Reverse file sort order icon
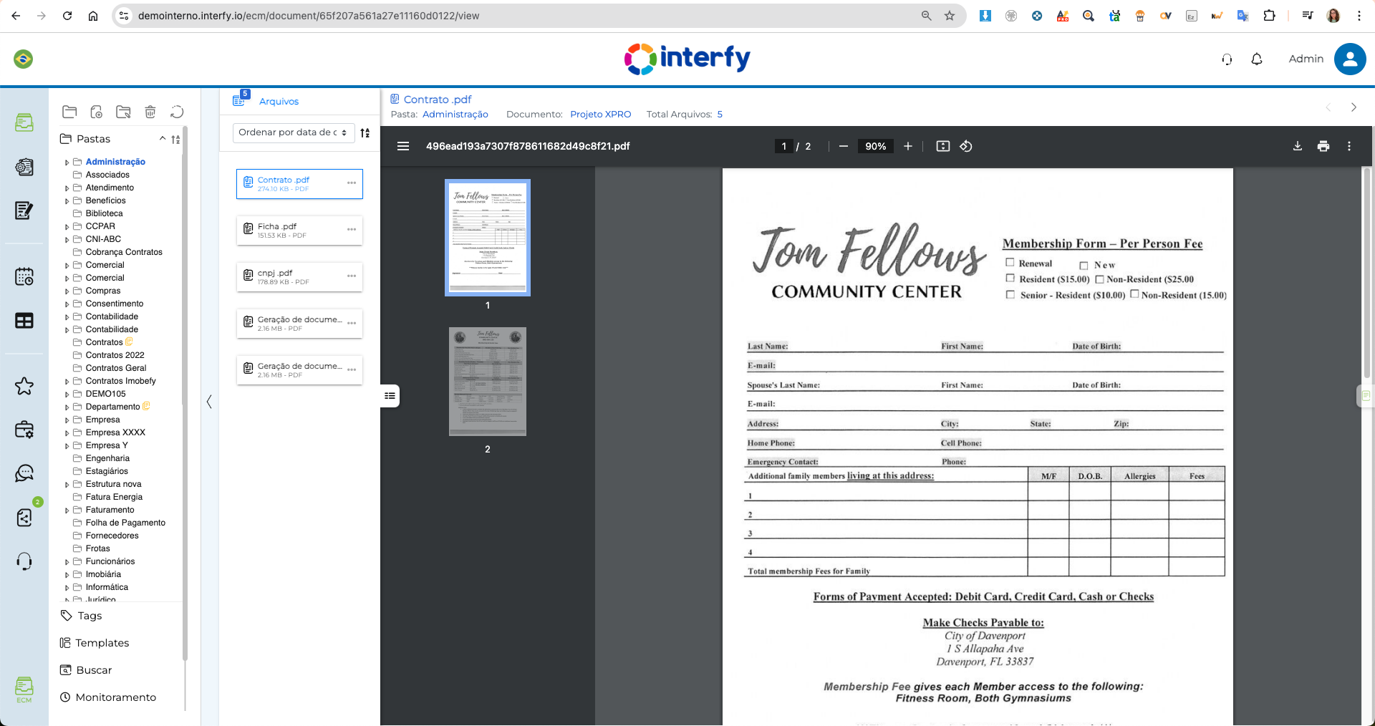 [x=365, y=132]
